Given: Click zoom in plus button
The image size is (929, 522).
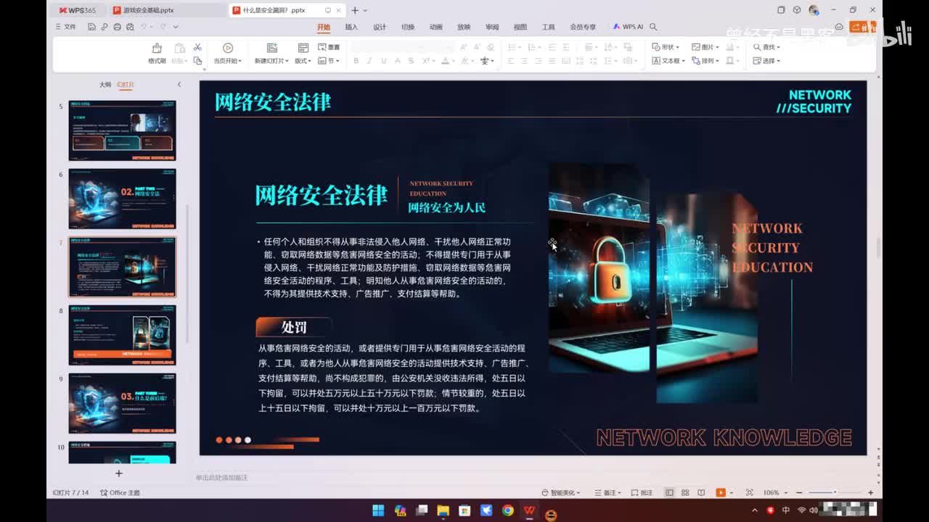Looking at the screenshot, I should (870, 492).
